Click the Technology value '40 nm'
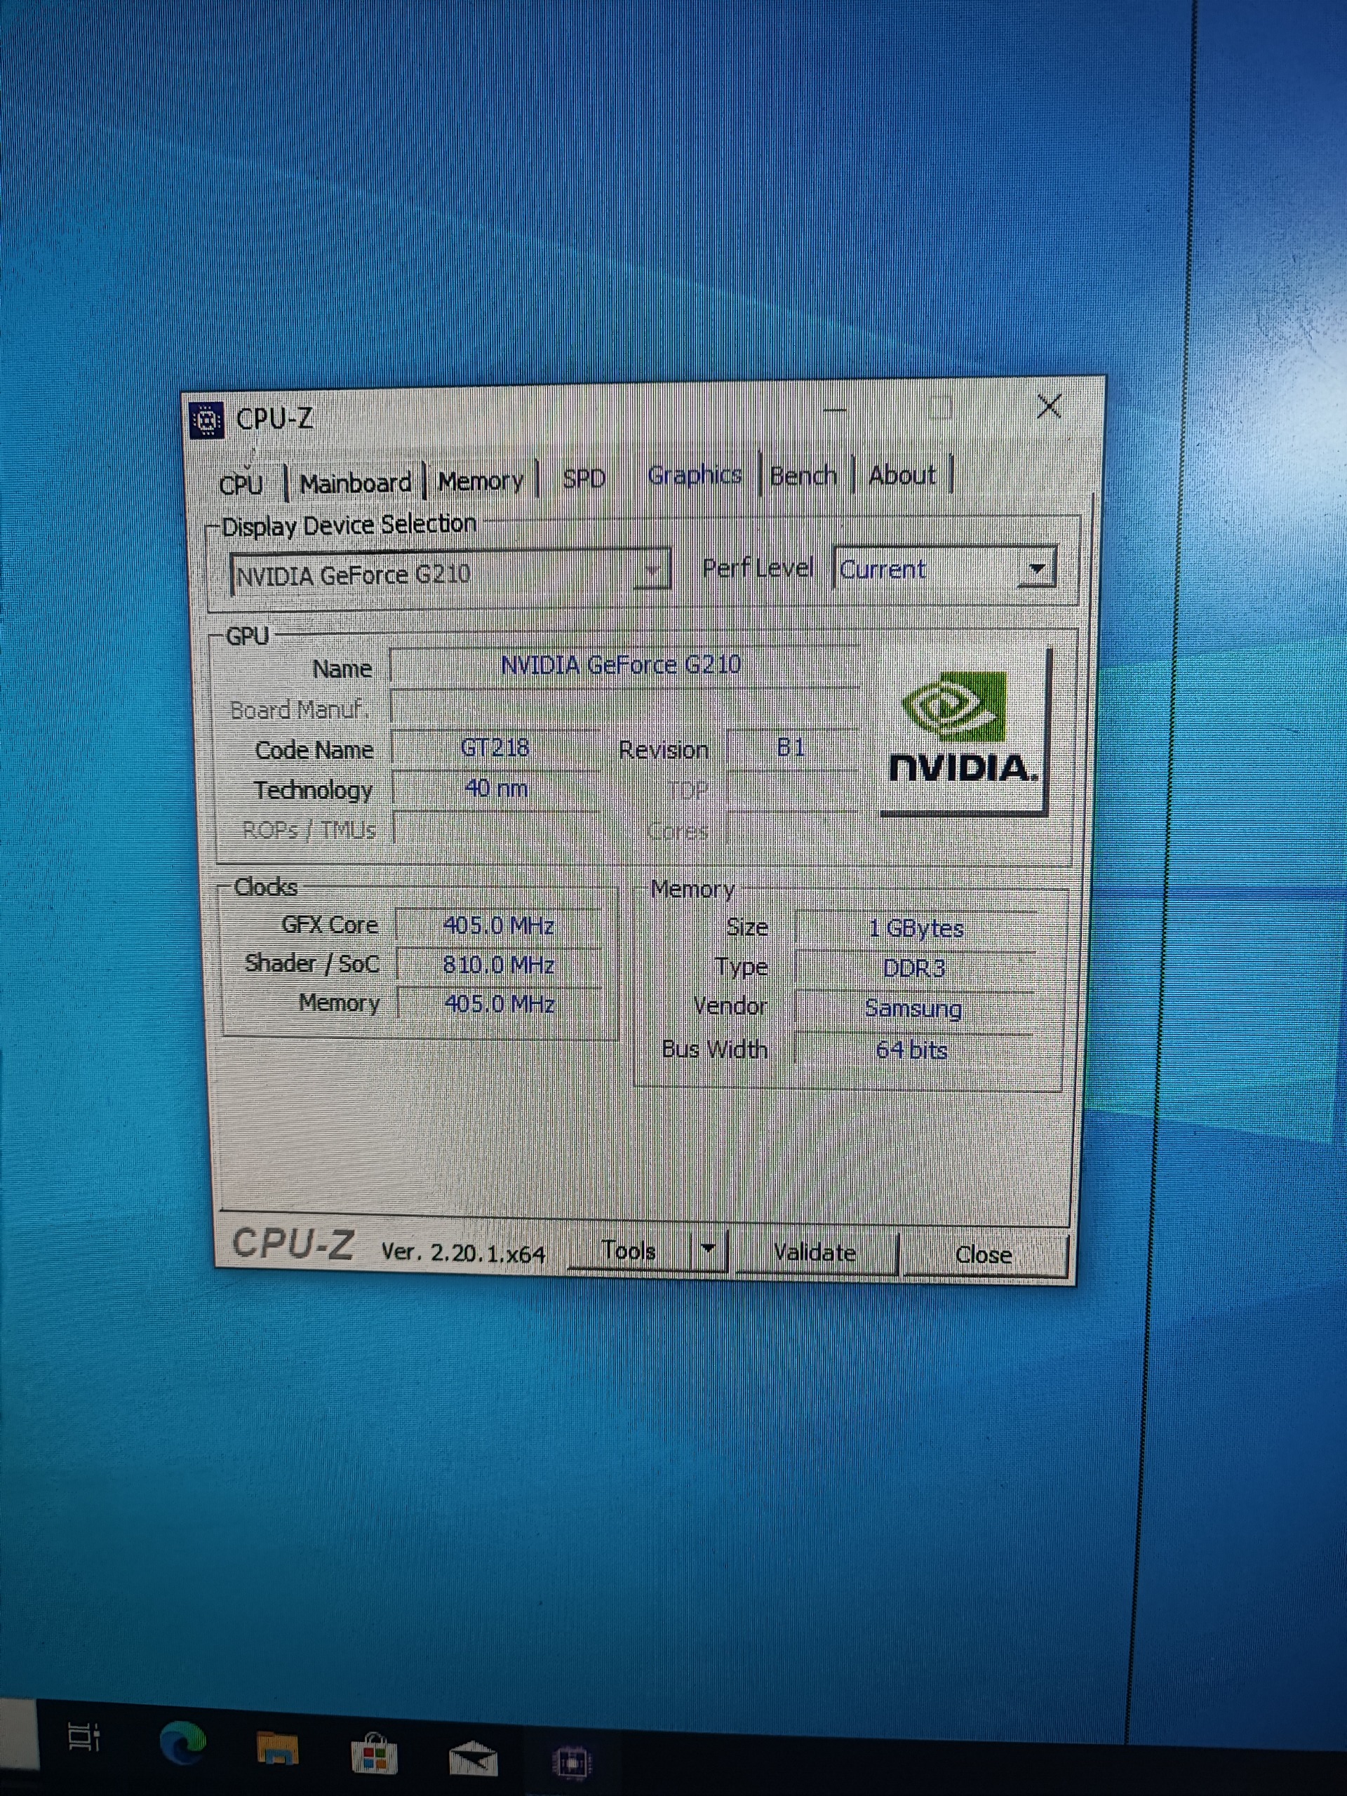This screenshot has width=1347, height=1796. point(496,789)
